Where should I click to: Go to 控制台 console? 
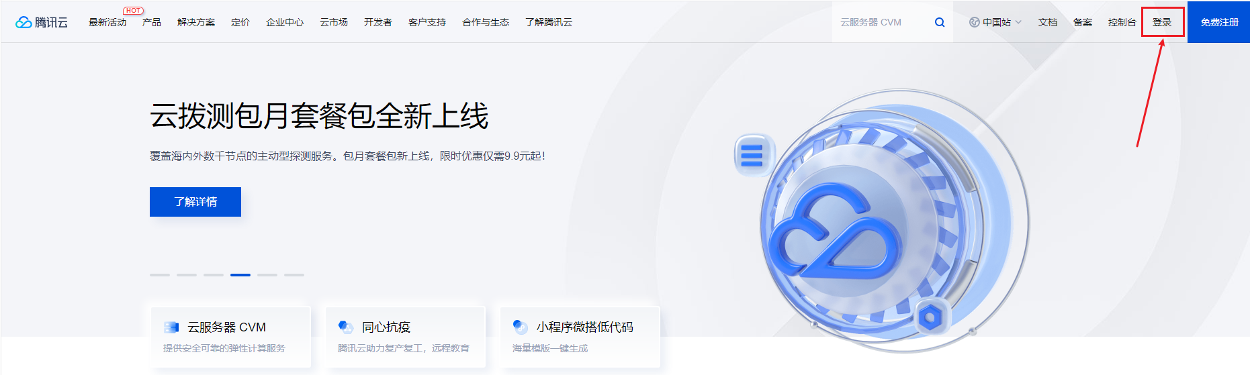click(x=1122, y=22)
